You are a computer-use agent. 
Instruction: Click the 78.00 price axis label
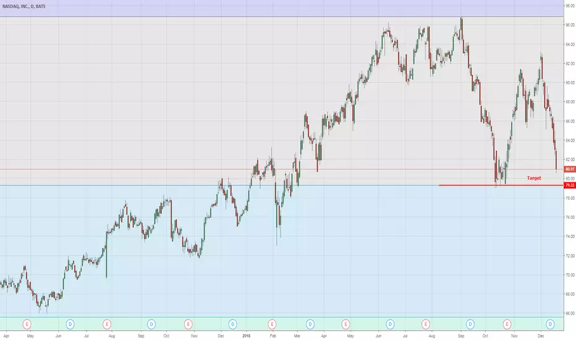click(x=570, y=198)
